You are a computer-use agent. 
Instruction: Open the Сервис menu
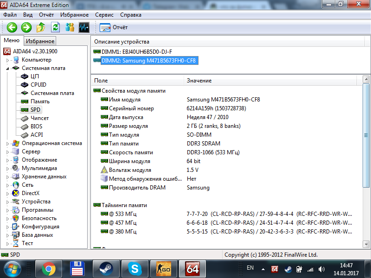[x=104, y=15]
